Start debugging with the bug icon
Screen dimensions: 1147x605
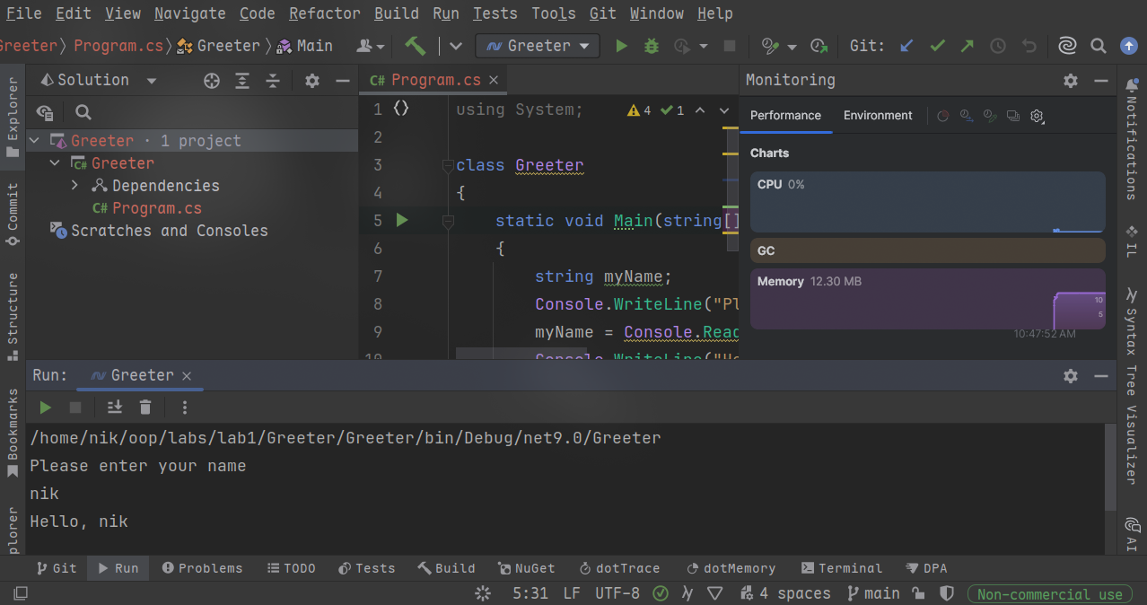(x=652, y=46)
